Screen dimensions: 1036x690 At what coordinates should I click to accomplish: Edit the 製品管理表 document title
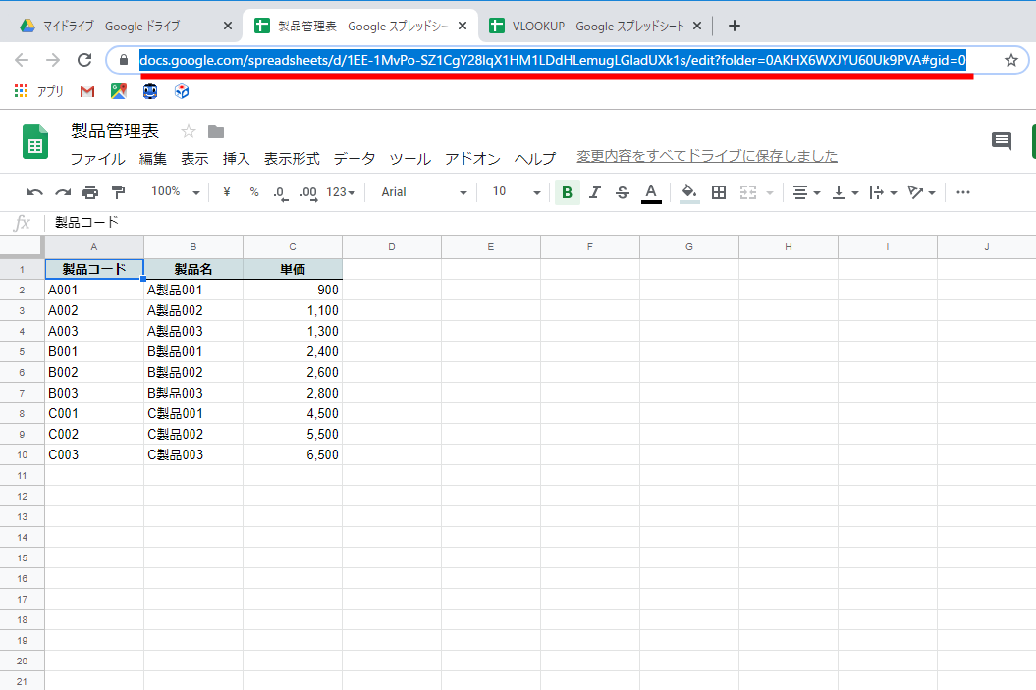[x=116, y=132]
